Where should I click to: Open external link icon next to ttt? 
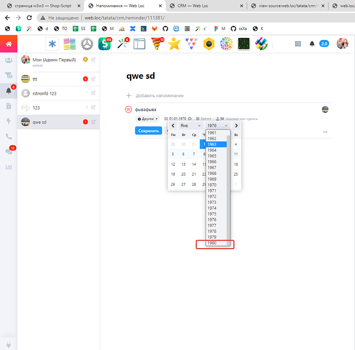pos(93,79)
